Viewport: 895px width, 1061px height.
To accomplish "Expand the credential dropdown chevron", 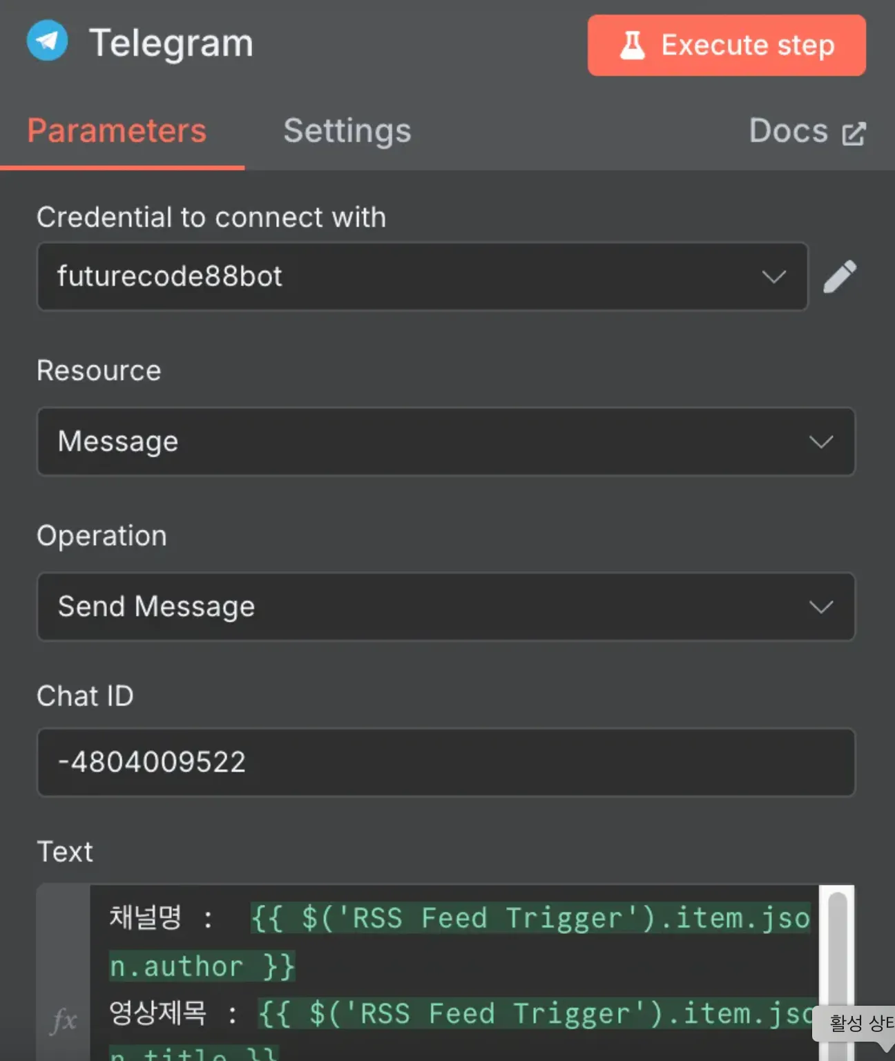I will [773, 277].
